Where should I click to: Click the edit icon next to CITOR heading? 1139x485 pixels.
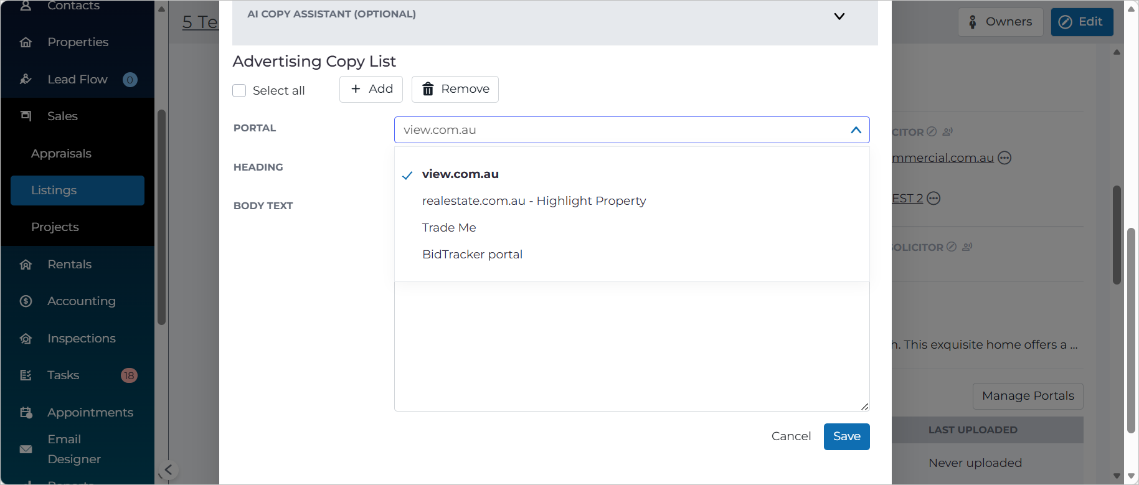click(932, 132)
